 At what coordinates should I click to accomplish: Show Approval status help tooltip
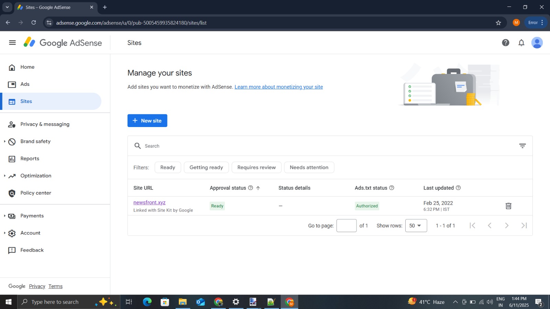(x=251, y=188)
